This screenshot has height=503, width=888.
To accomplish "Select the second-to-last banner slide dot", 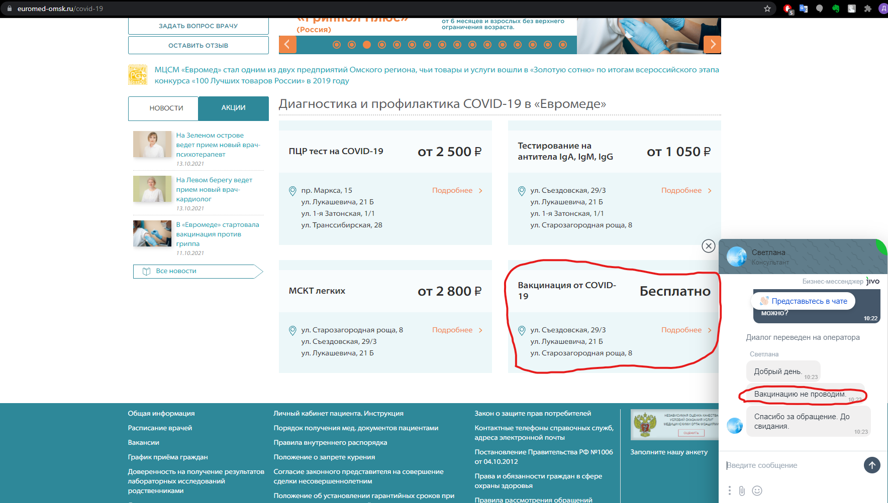I will (x=548, y=45).
